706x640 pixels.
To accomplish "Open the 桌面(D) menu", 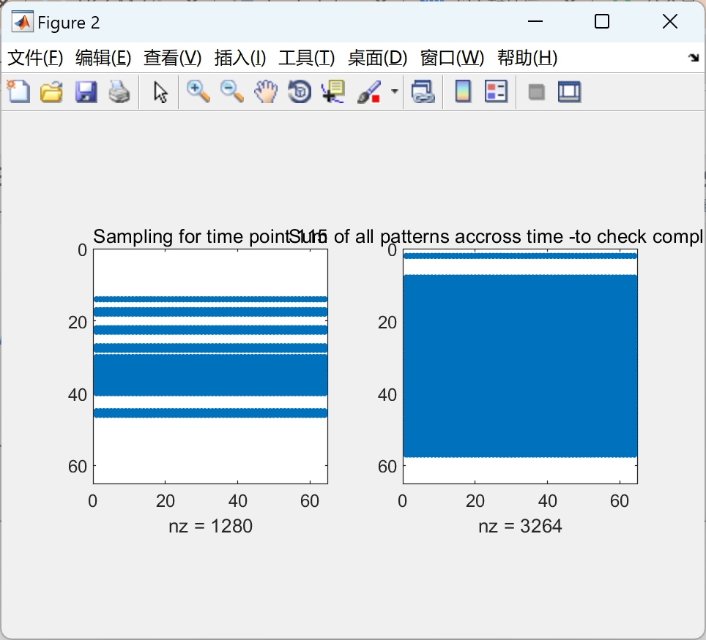I will (x=377, y=58).
